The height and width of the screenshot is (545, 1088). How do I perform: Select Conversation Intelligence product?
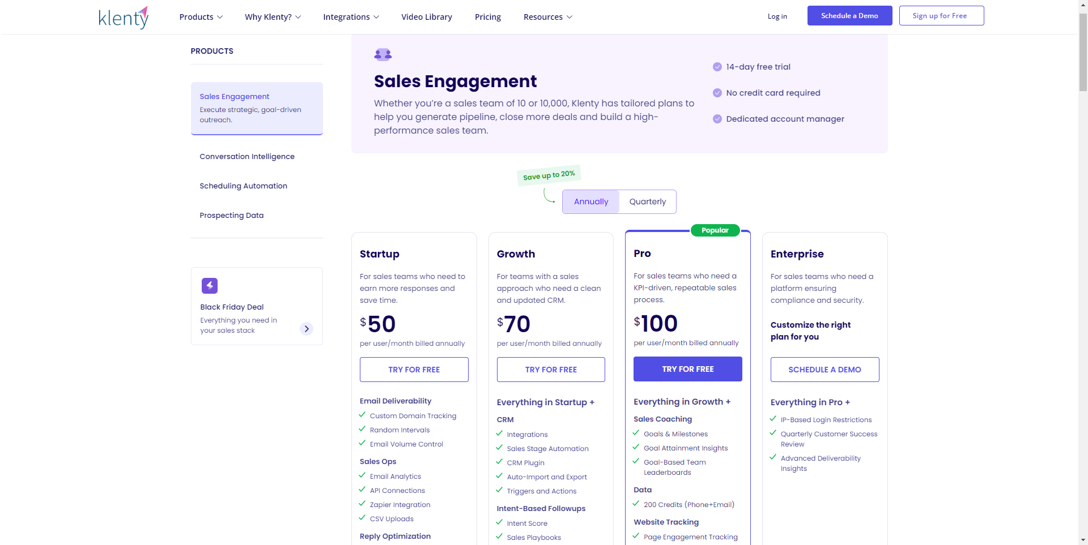coord(247,157)
